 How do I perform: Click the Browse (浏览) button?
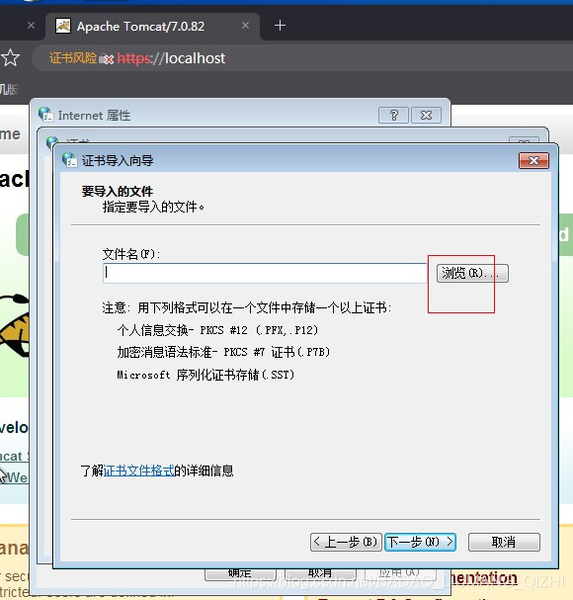pyautogui.click(x=472, y=273)
